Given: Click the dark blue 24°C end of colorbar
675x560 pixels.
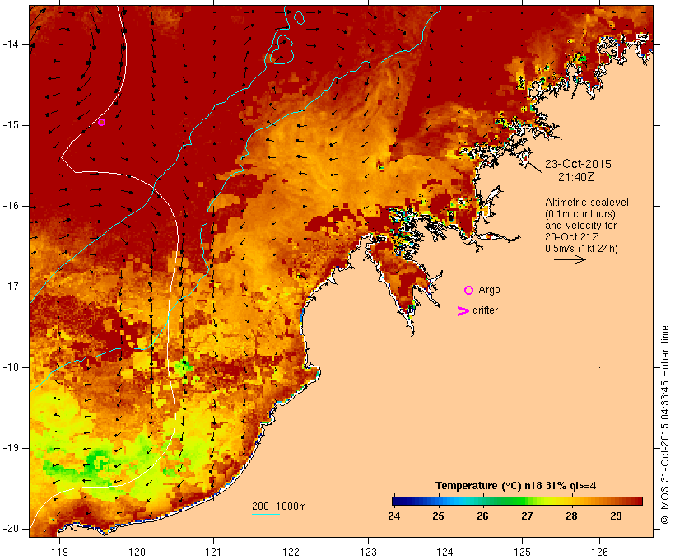Looking at the screenshot, I should 395,501.
